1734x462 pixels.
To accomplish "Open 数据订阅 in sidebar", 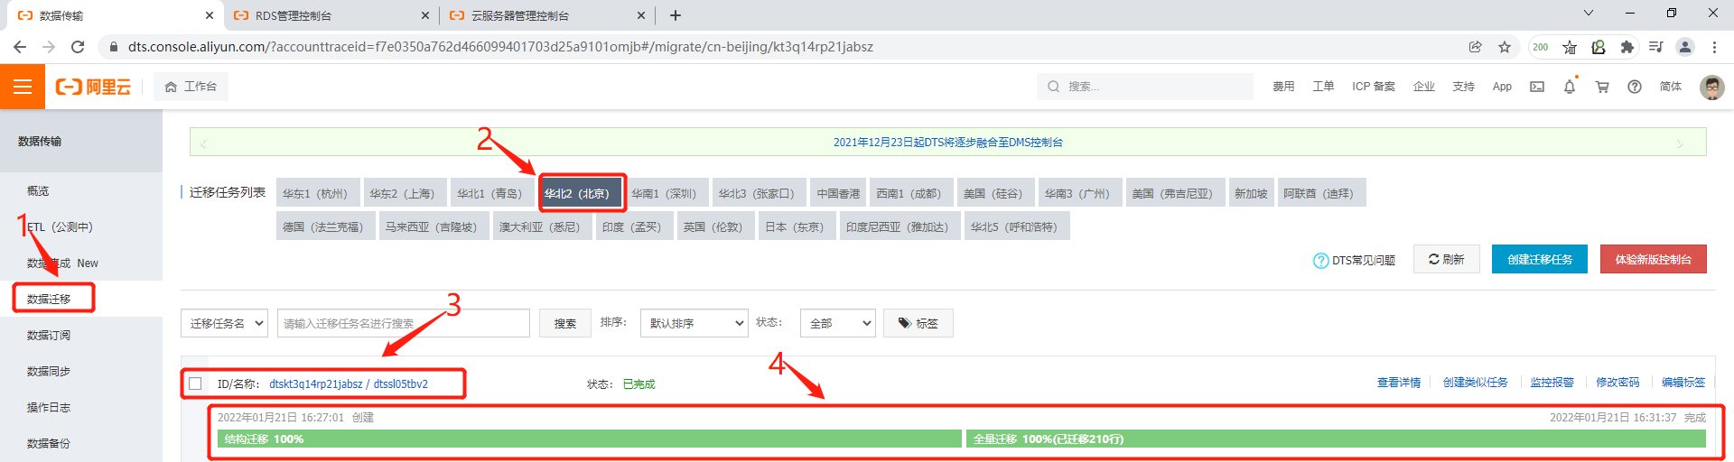I will pos(49,335).
